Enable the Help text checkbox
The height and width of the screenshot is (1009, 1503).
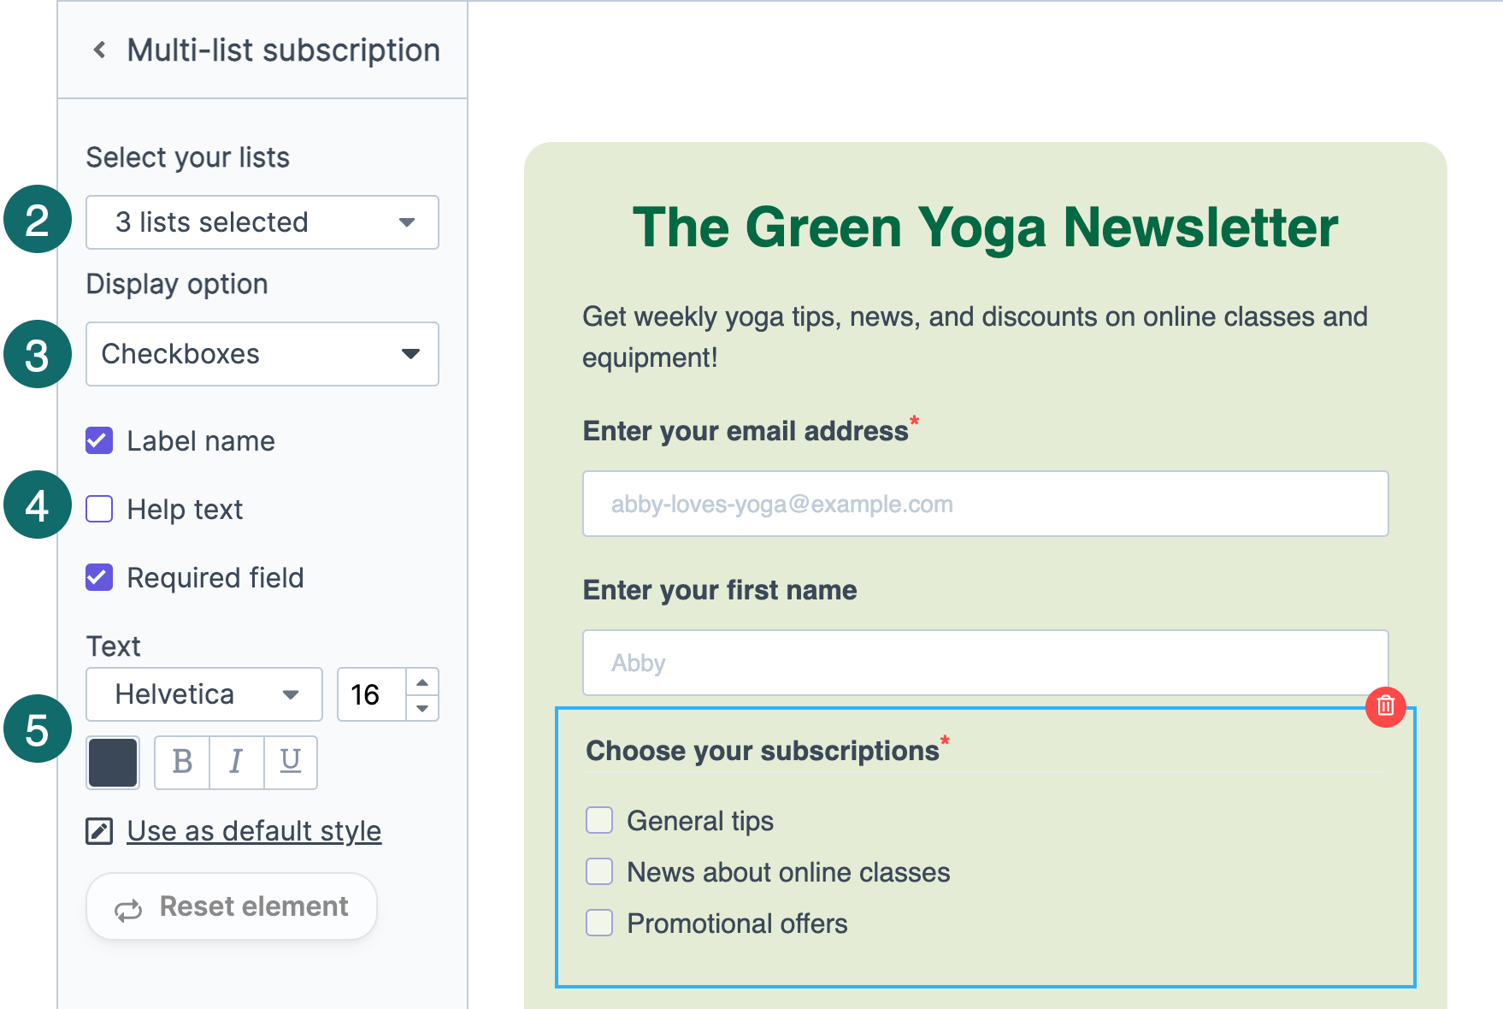click(99, 510)
